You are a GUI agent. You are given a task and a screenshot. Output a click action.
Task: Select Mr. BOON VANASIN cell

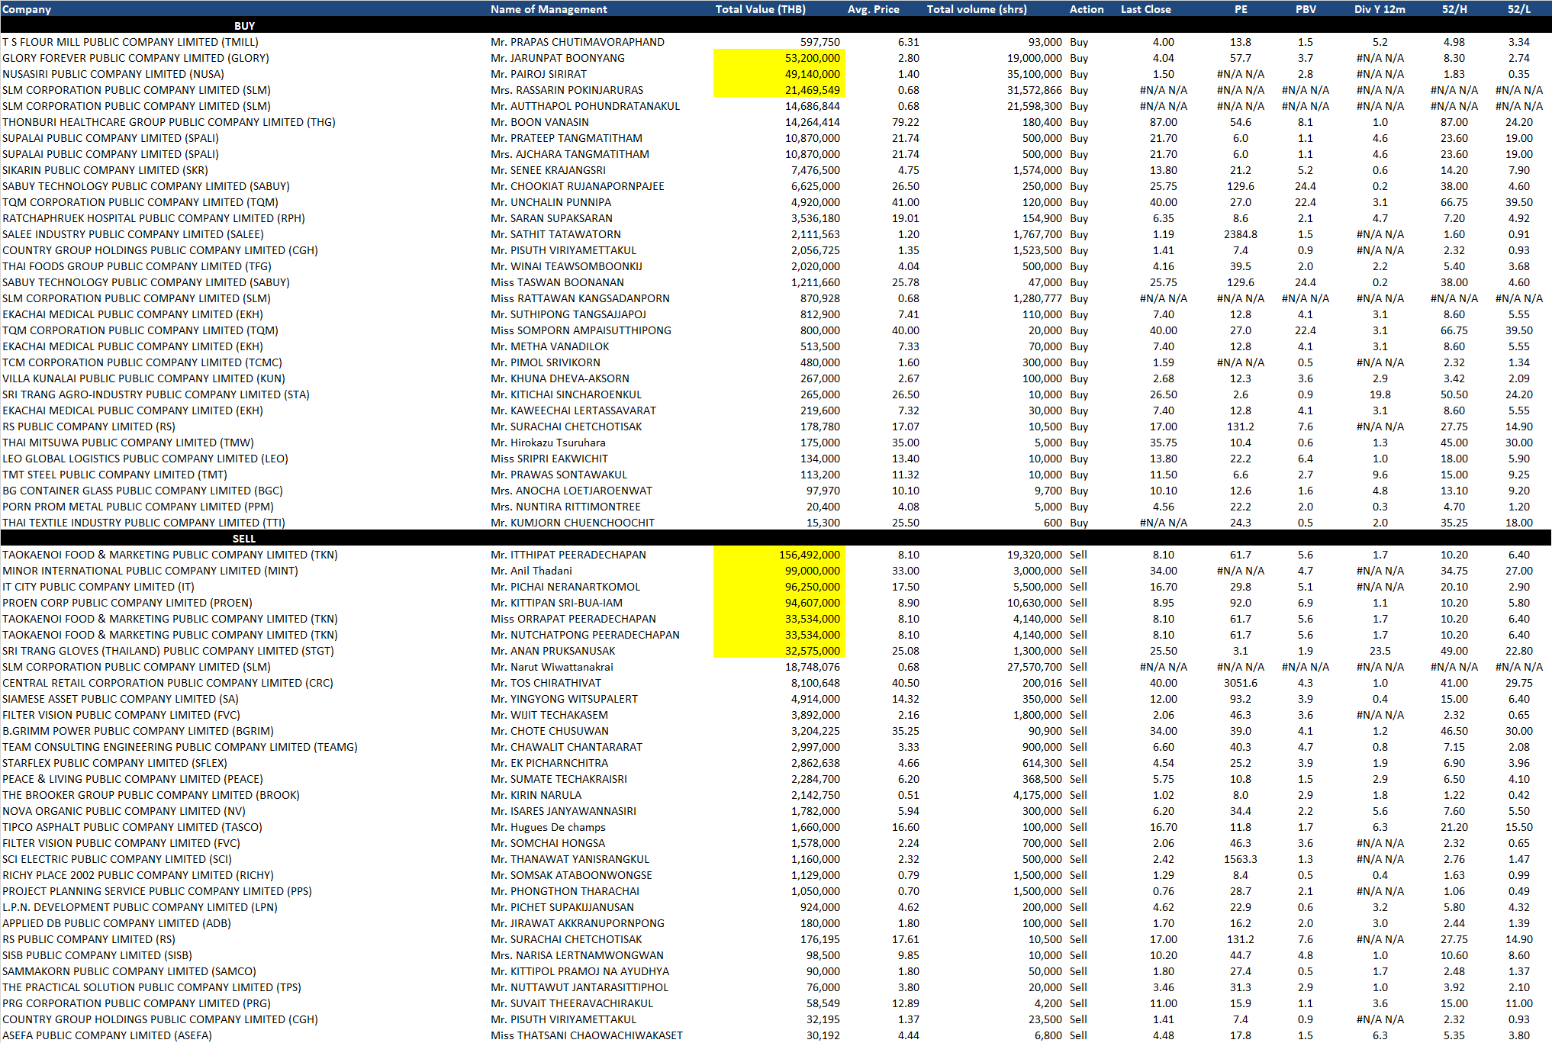click(539, 122)
